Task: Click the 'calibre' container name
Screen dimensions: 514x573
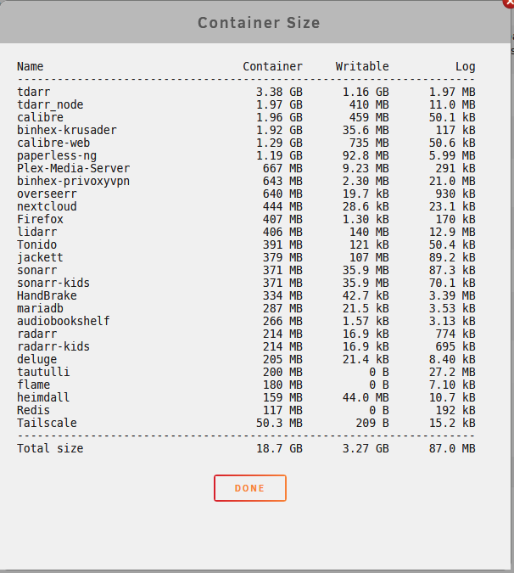Action: coord(40,117)
